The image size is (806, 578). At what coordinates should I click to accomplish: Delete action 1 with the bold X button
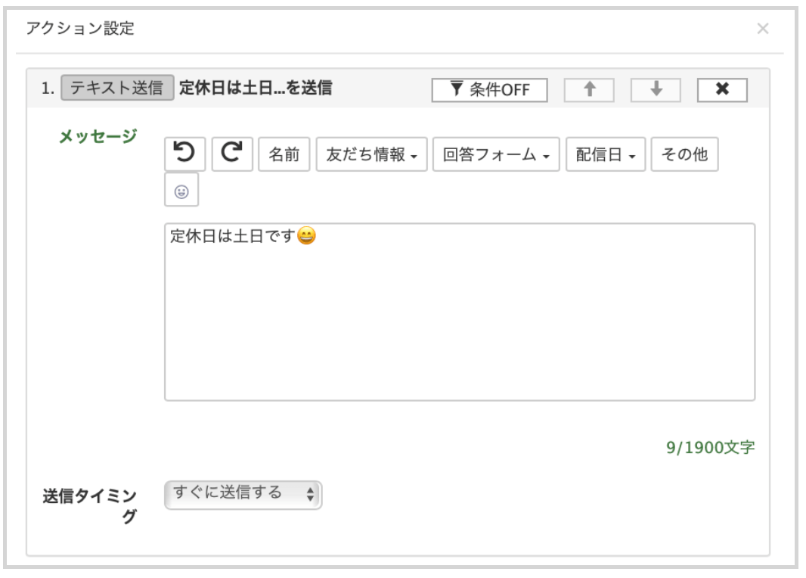point(721,89)
